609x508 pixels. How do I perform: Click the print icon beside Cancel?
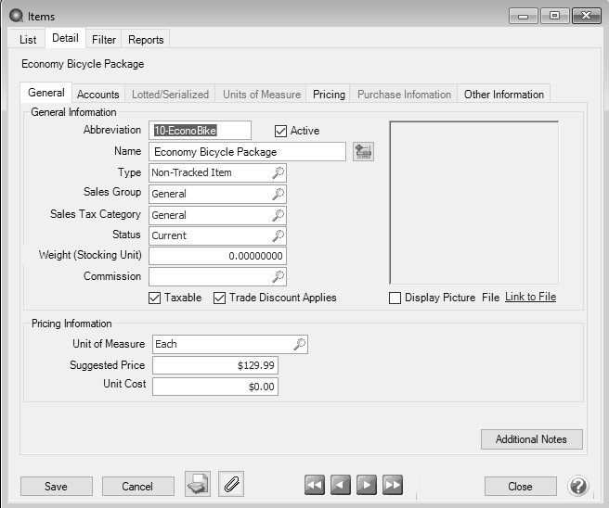click(198, 485)
